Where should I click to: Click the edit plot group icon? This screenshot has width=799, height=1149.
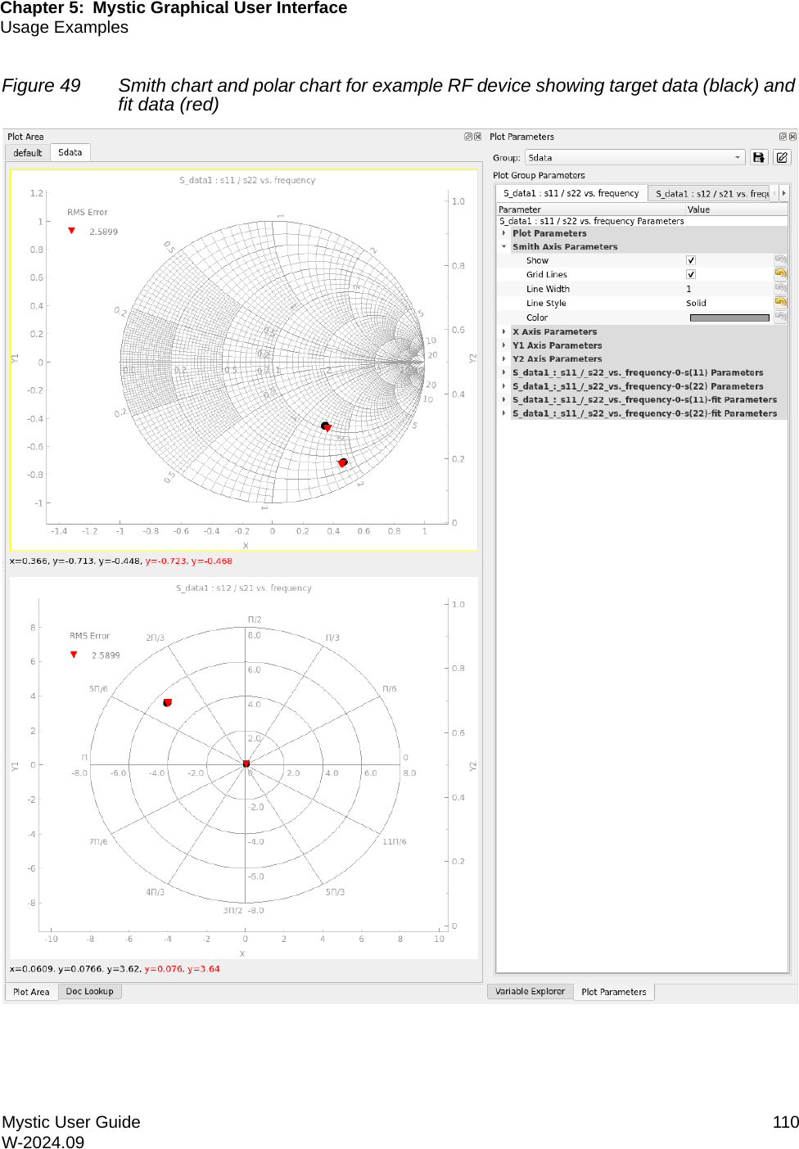click(782, 158)
